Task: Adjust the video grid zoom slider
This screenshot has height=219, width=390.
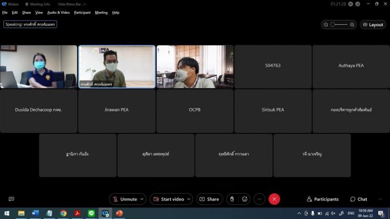Action: 339,24
